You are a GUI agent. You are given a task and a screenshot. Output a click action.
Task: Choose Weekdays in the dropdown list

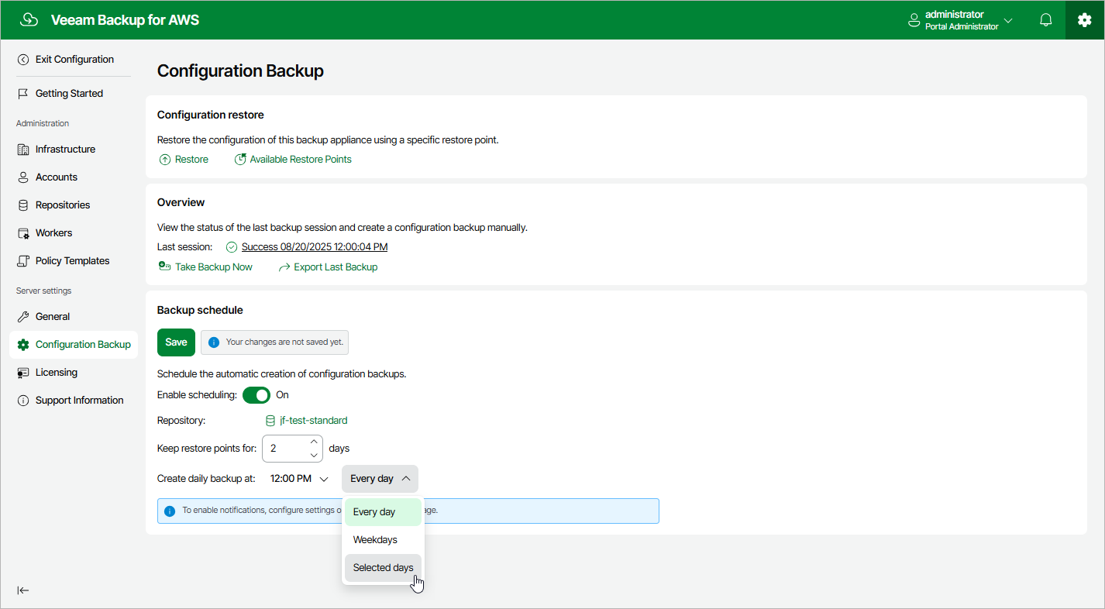point(383,540)
